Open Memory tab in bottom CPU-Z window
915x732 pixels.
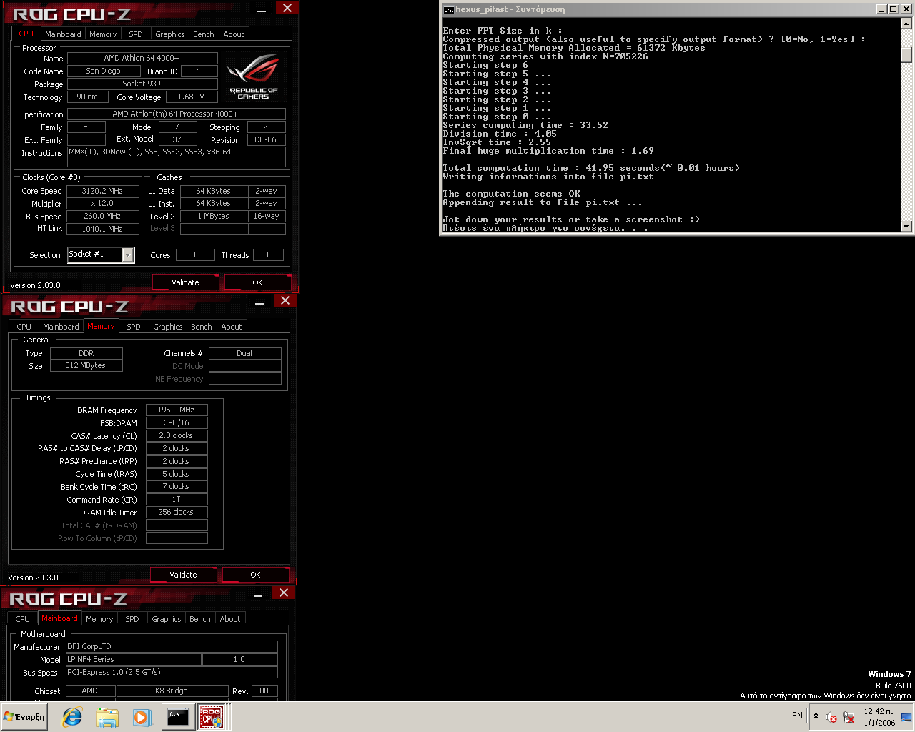tap(99, 619)
